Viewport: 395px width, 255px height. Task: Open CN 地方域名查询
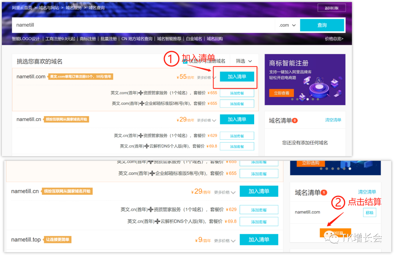137,39
